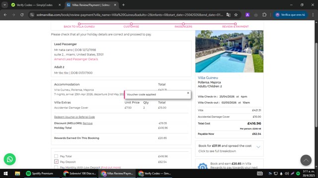This screenshot has width=318, height=178.
Task: Check Pay Monthly With Low Deposit
Action: [x=56, y=167]
